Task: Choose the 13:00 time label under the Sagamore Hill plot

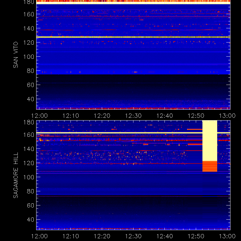Action: click(x=227, y=236)
